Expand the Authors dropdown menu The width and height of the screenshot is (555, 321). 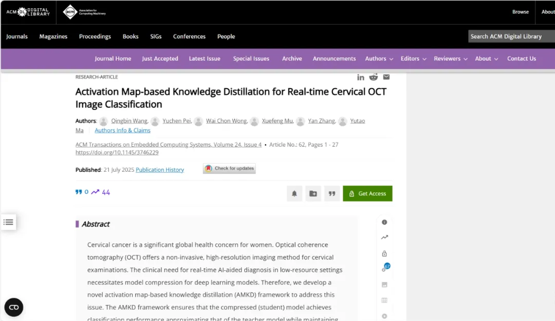379,58
